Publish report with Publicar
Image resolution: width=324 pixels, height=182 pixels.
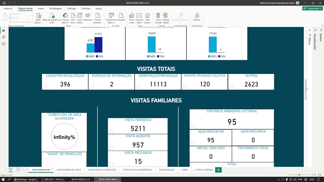[x=197, y=17]
